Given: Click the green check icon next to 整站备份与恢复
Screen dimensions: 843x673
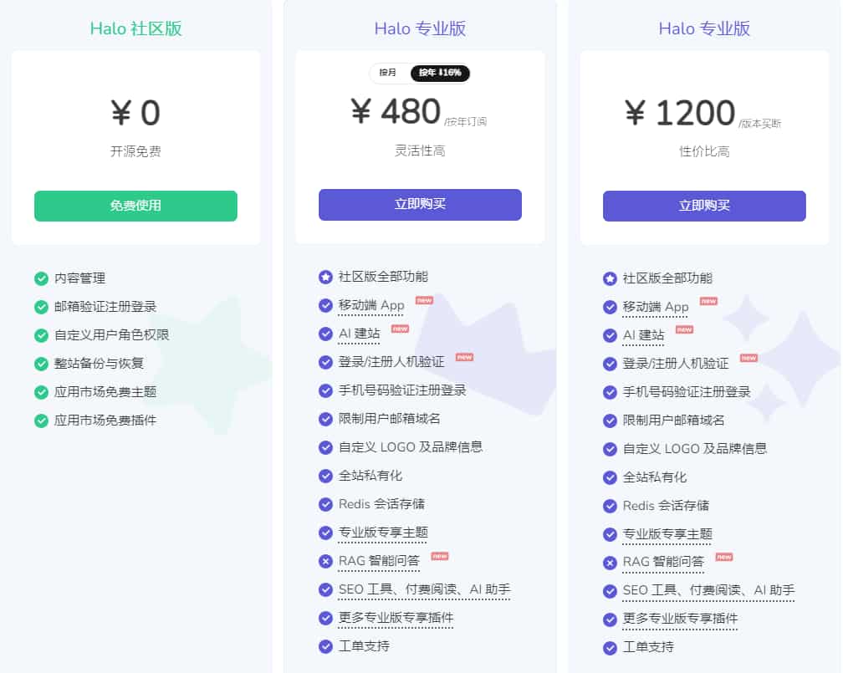Looking at the screenshot, I should [x=41, y=364].
